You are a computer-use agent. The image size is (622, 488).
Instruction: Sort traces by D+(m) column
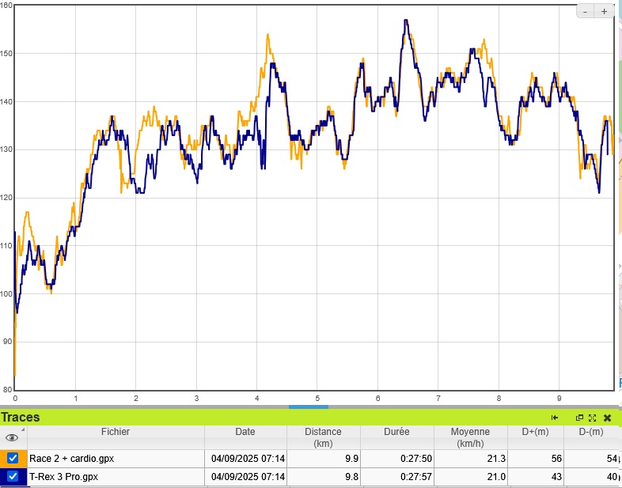point(536,432)
